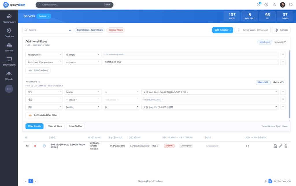Click the 137 Total stat tile
Screen dimensions: 296x186
pos(232,16)
